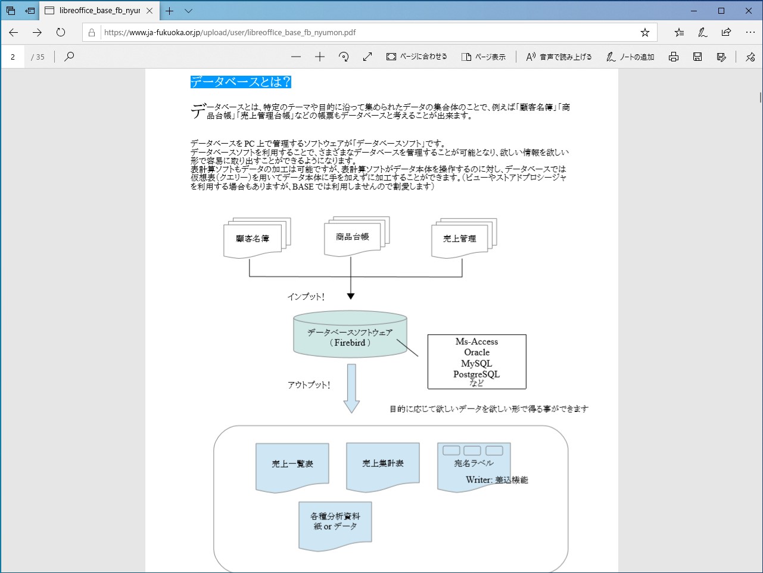Enable full-screen document view
The image size is (763, 573).
pos(367,57)
